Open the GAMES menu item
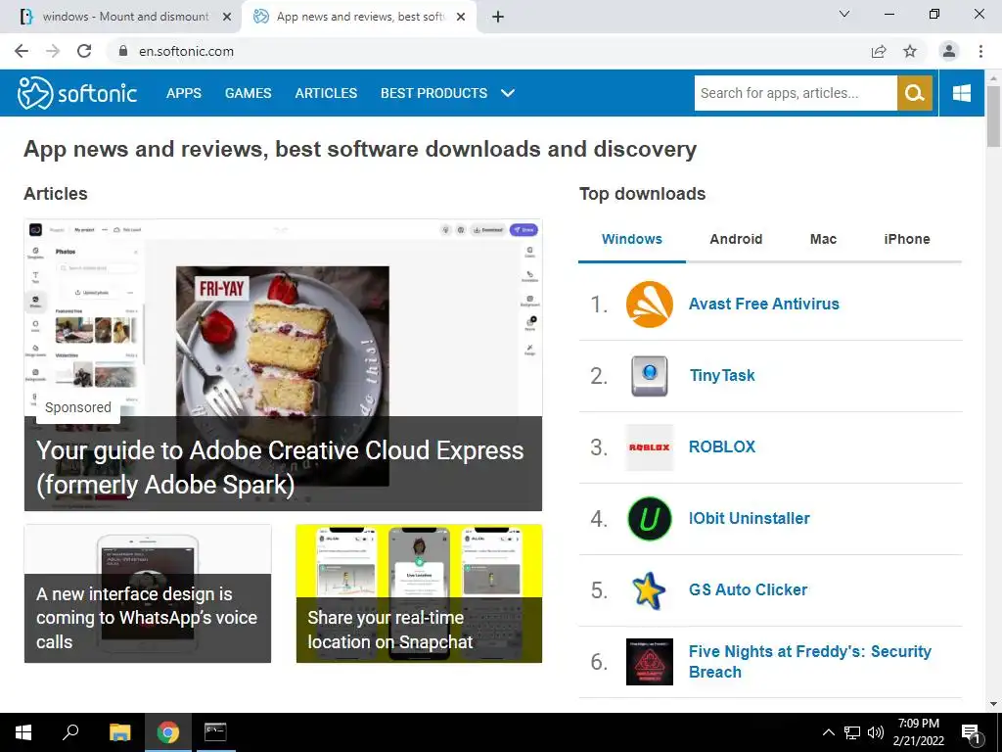This screenshot has width=1002, height=752. [x=248, y=93]
